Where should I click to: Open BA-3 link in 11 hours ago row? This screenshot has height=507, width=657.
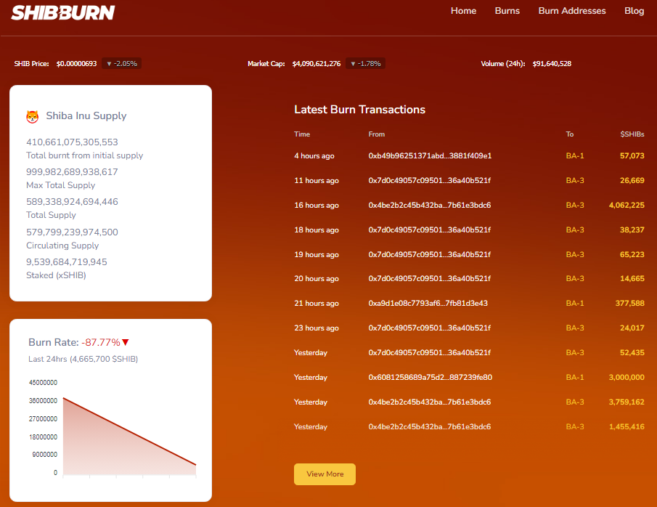[x=575, y=181]
